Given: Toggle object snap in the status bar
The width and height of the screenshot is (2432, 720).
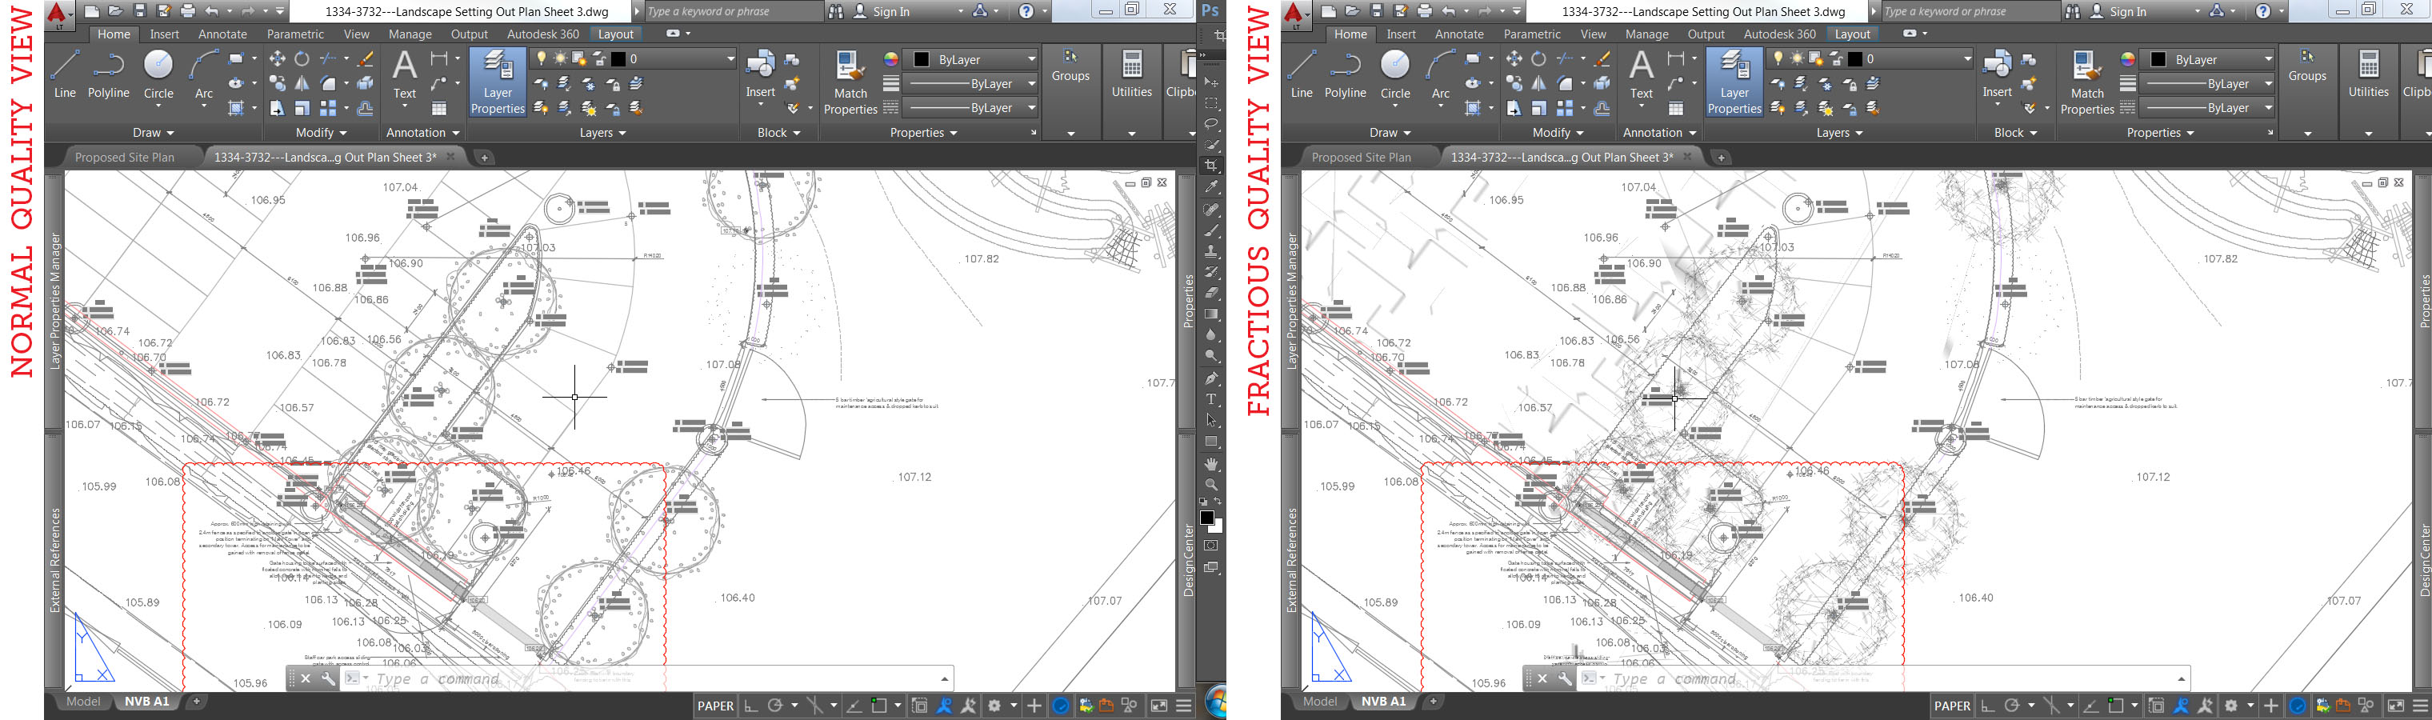Looking at the screenshot, I should point(881,706).
